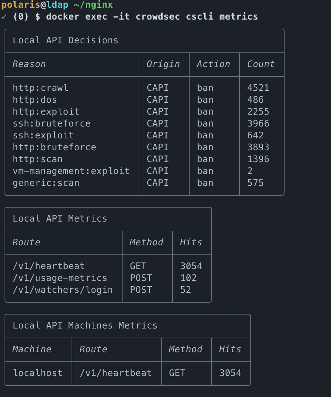This screenshot has width=331, height=397.
Task: Click the count 486 for http:dos
Action: coord(255,100)
